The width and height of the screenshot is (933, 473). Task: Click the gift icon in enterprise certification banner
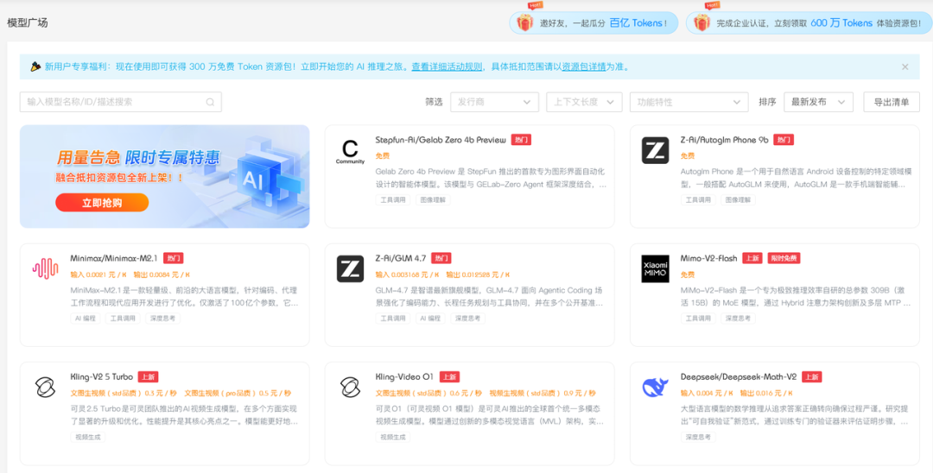click(701, 22)
